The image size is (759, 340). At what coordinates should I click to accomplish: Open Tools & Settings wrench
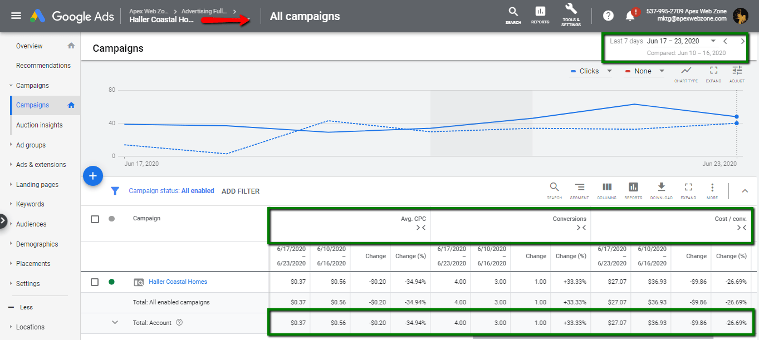point(571,13)
